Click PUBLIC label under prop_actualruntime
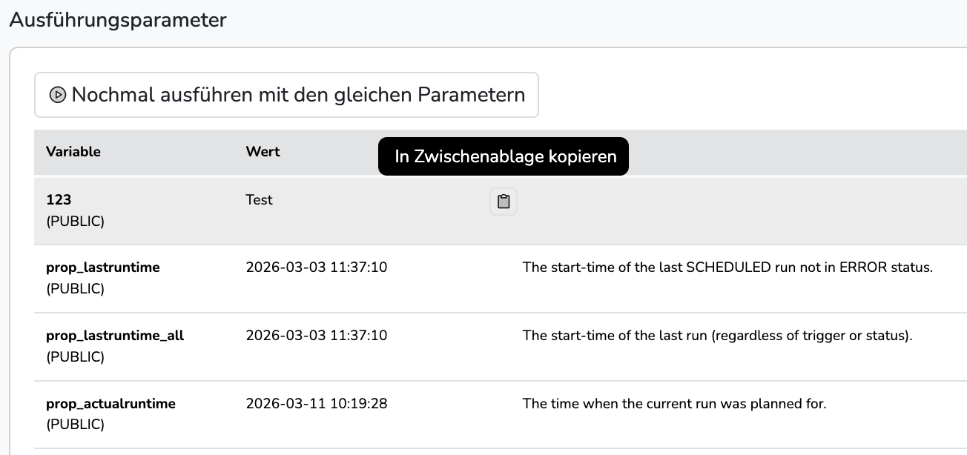This screenshot has height=455, width=967. click(75, 425)
